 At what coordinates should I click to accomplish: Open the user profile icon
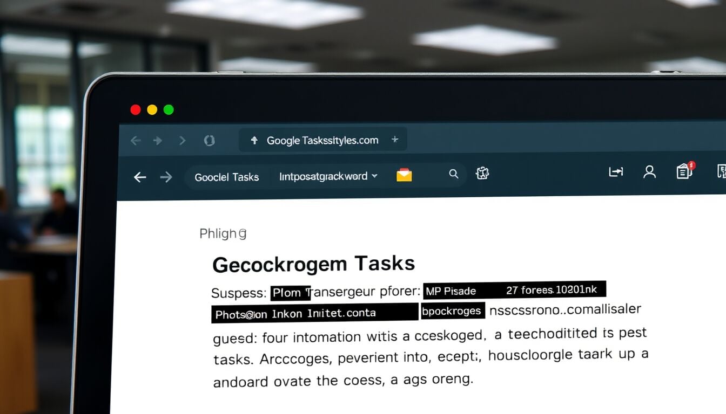pyautogui.click(x=649, y=172)
